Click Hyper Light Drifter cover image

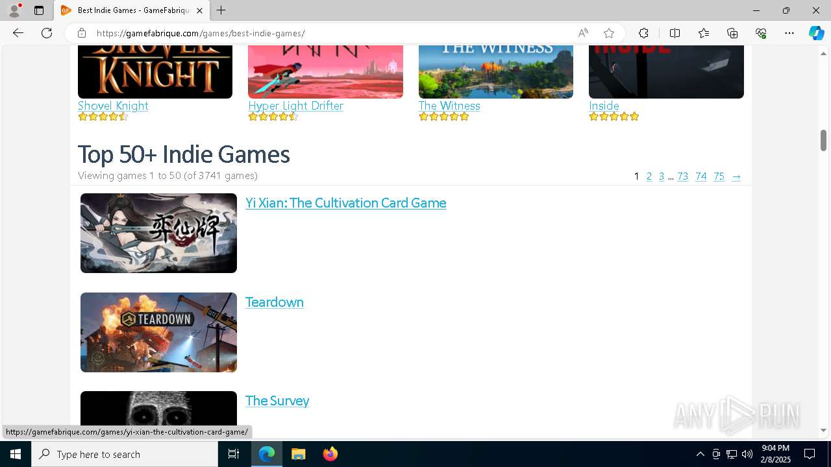point(325,72)
